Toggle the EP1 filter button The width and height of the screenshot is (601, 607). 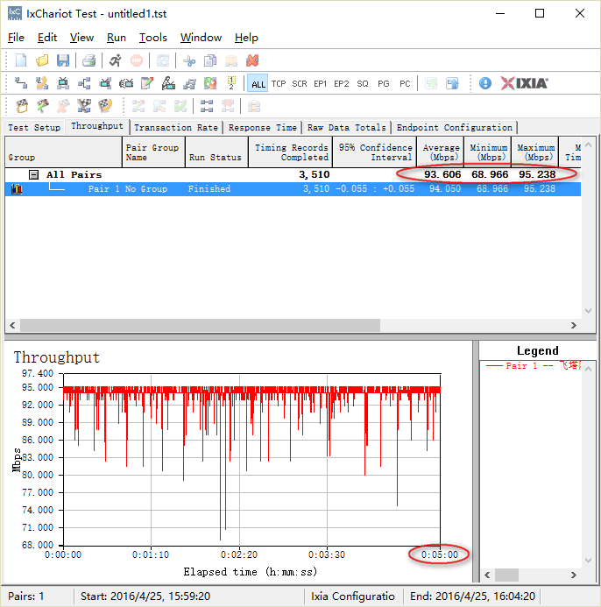pos(321,83)
